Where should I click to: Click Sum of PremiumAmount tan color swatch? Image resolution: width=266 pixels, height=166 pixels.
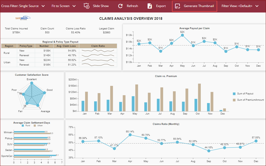[234, 100]
